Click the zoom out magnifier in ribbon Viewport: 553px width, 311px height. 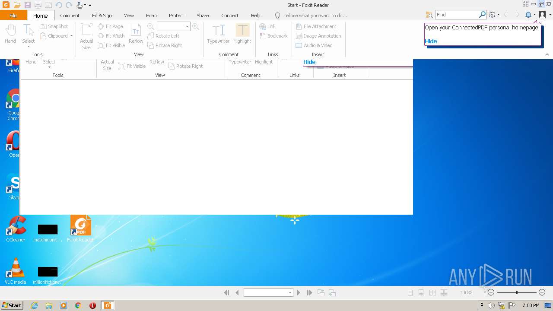151,26
